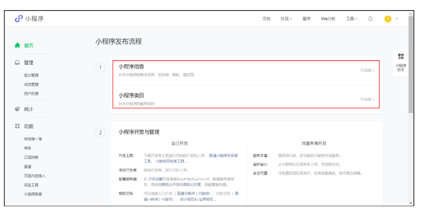Open 订阅消息 in the sidebar
The width and height of the screenshot is (427, 208).
pos(31,157)
